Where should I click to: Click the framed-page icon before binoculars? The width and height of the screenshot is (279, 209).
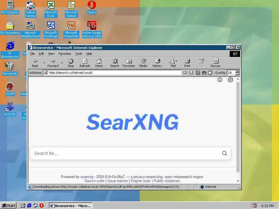(198, 72)
